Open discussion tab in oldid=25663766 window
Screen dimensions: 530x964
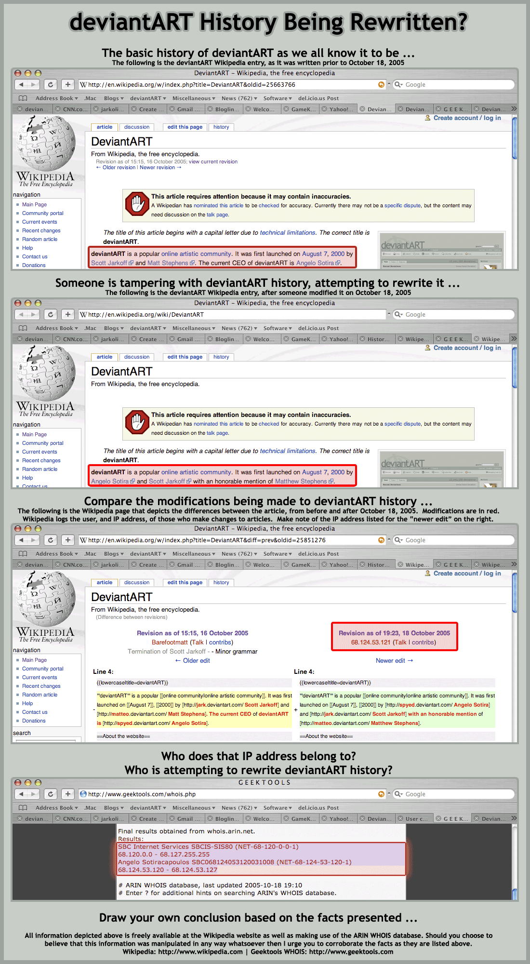(x=137, y=127)
